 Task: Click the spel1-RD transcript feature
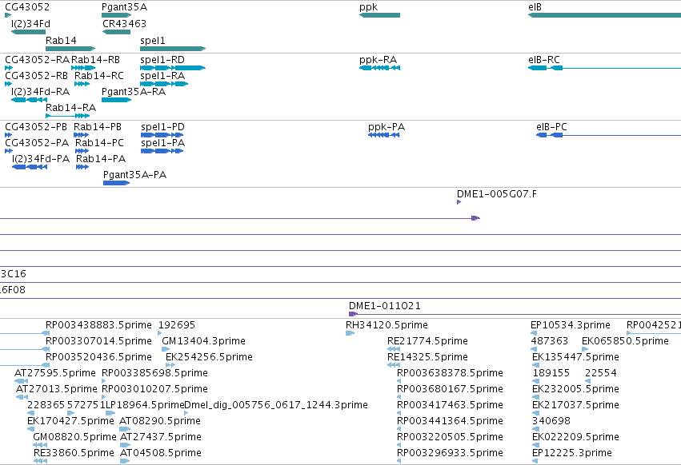(173, 68)
